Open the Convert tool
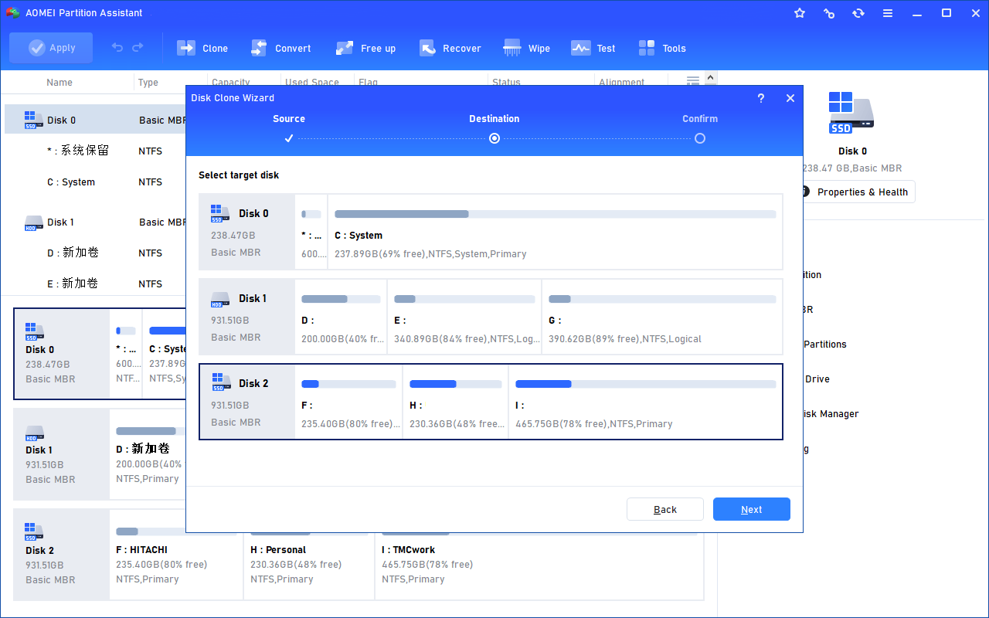989x618 pixels. click(281, 48)
